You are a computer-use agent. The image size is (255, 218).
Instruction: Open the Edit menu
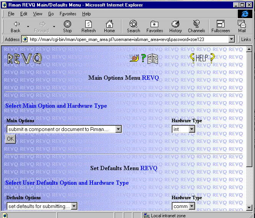point(24,14)
